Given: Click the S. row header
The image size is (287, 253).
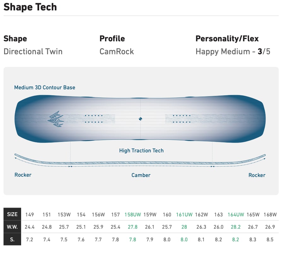Looking at the screenshot, I should click(x=12, y=239).
